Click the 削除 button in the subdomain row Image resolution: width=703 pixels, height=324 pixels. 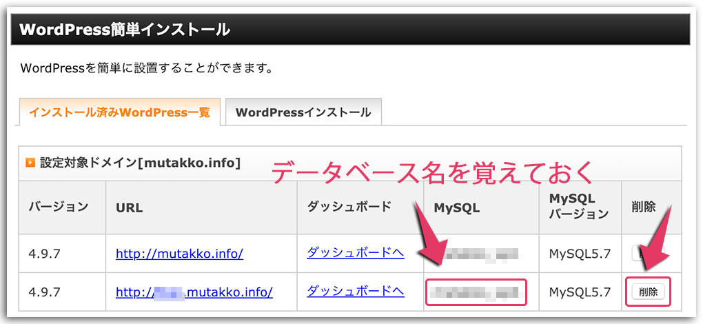pyautogui.click(x=649, y=292)
